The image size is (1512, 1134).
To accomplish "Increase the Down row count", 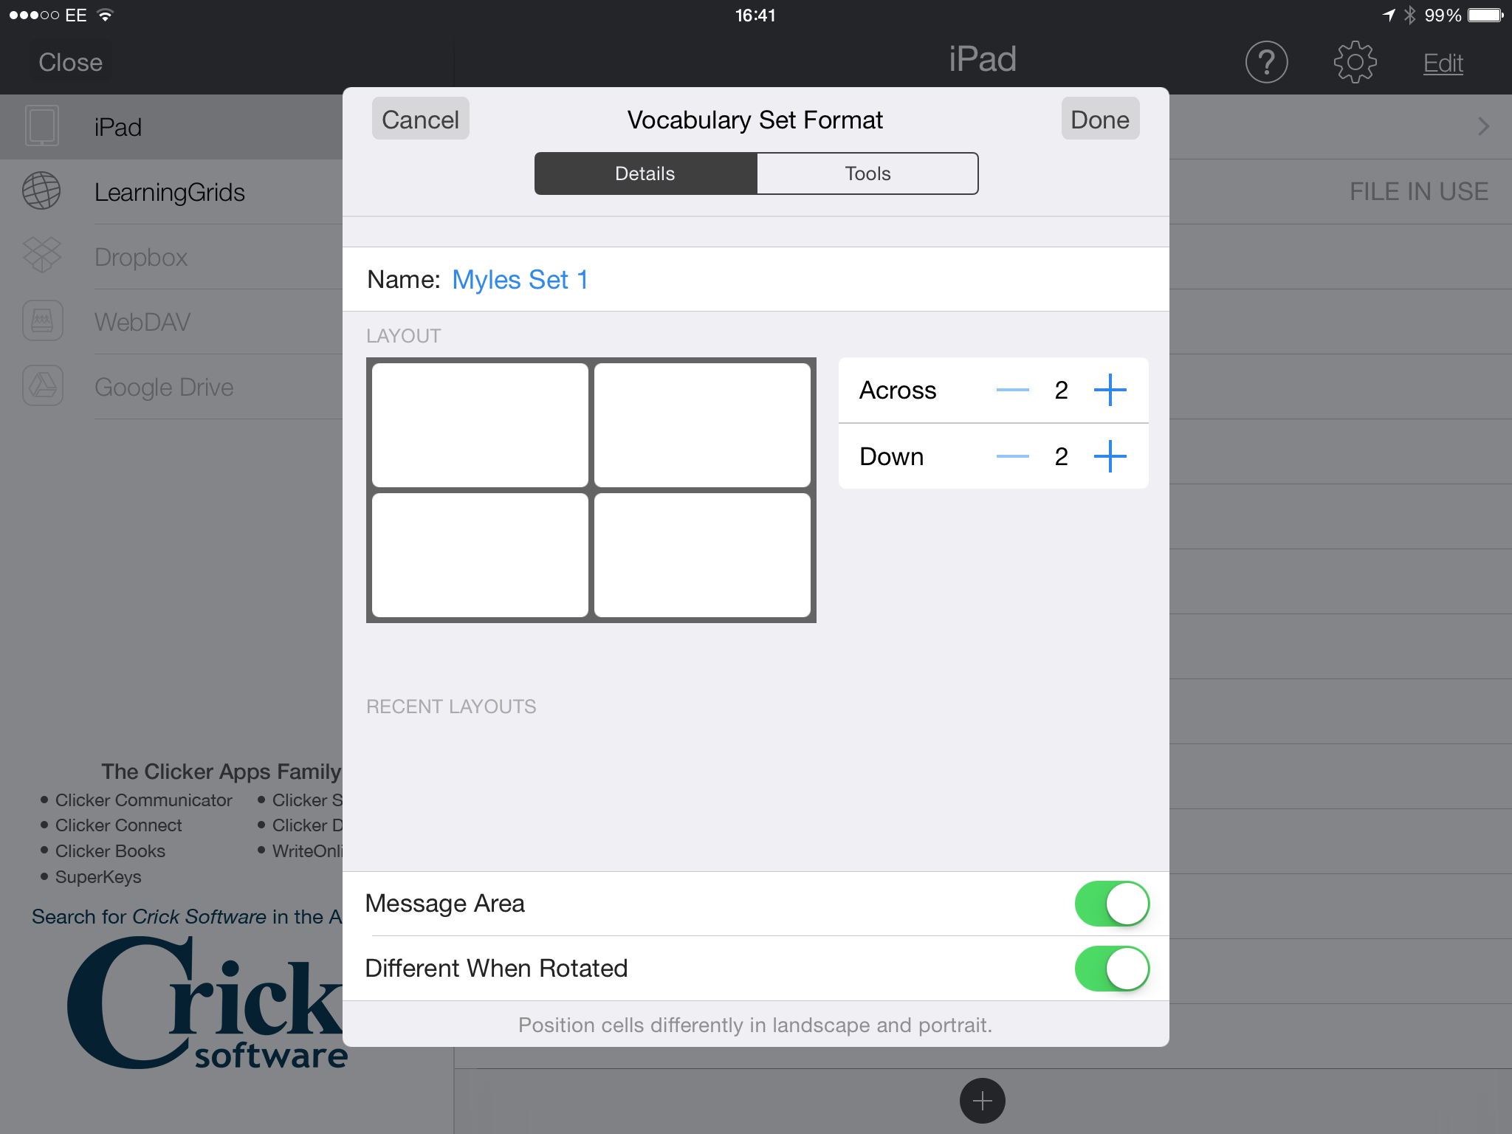I will [1110, 456].
